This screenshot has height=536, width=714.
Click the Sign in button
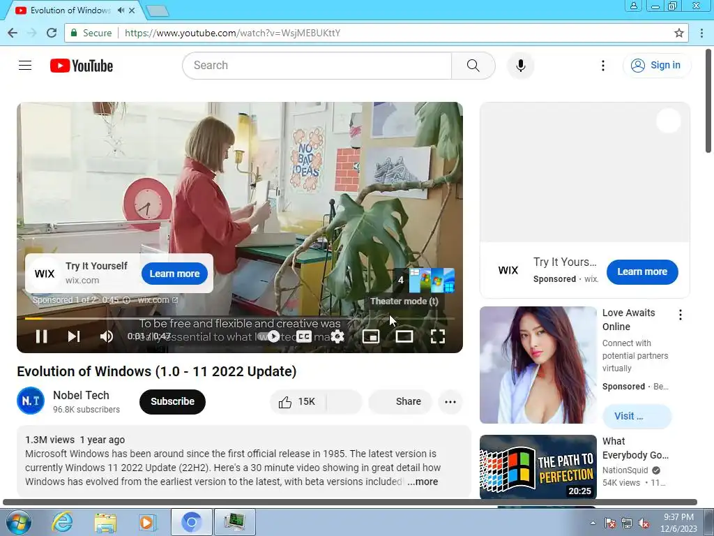coord(656,65)
